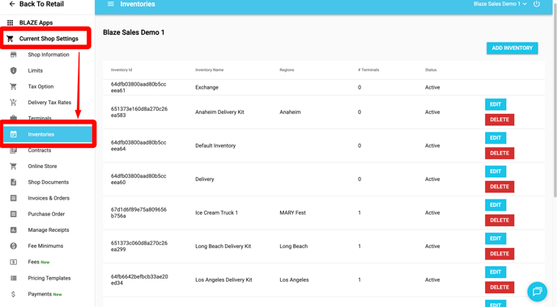Click the Tax Option cart icon
This screenshot has width=557, height=307.
[x=14, y=86]
